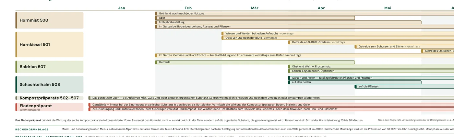Select the RECHENGRUNDLAGE section heading
The image size is (454, 137).
[x=32, y=130]
